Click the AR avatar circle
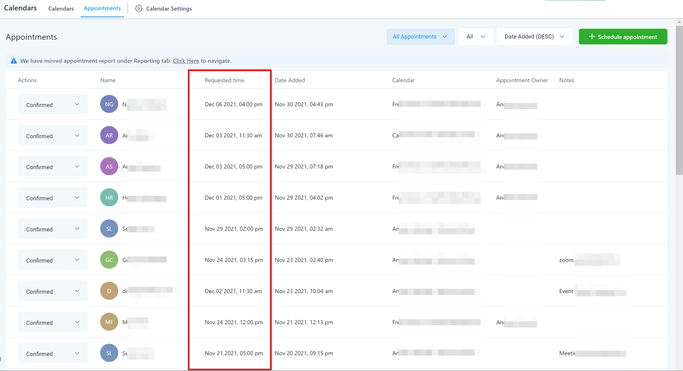 [x=109, y=135]
